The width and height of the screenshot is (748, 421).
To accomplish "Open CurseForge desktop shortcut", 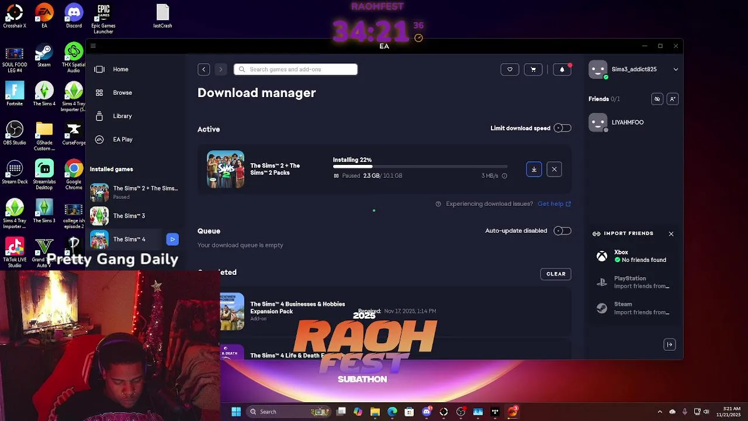I will pyautogui.click(x=74, y=133).
